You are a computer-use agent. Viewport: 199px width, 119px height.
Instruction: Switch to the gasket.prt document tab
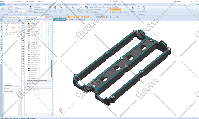70,20
